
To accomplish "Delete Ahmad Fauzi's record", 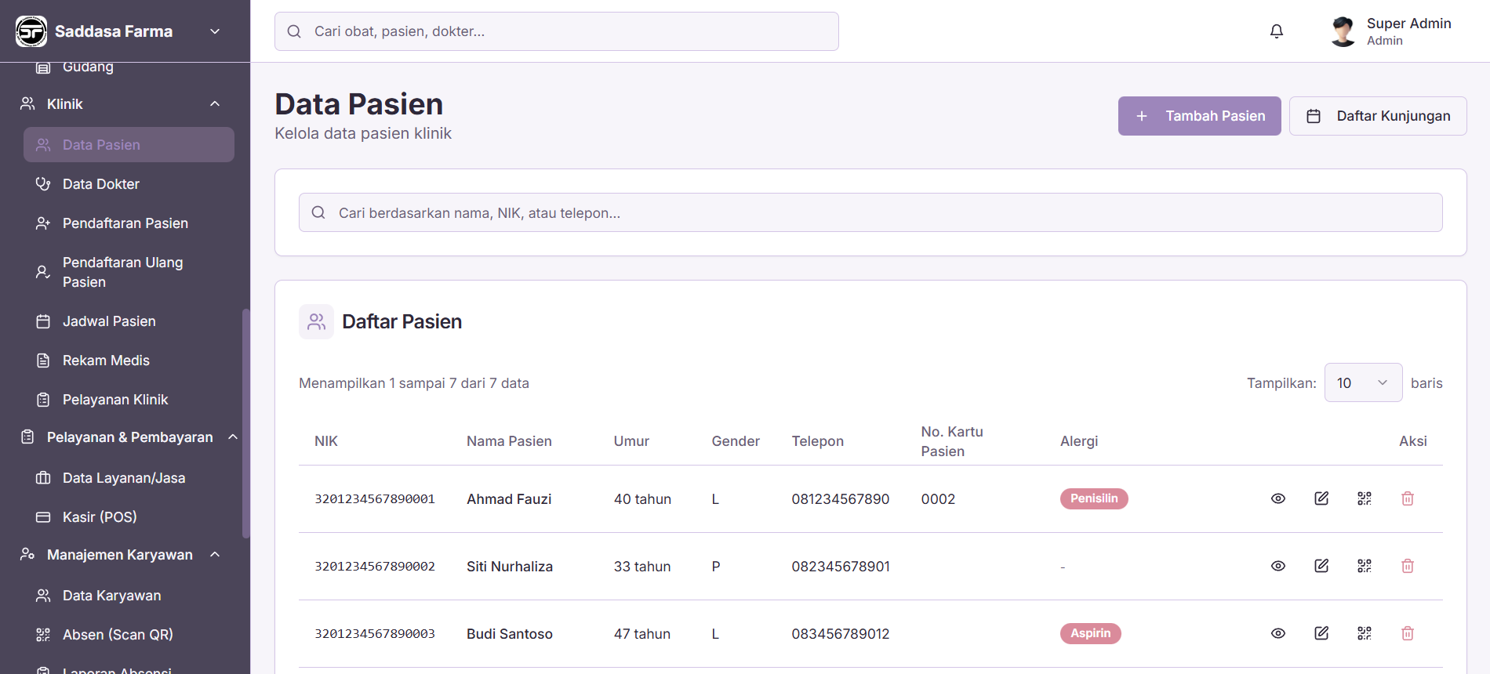I will pos(1408,498).
